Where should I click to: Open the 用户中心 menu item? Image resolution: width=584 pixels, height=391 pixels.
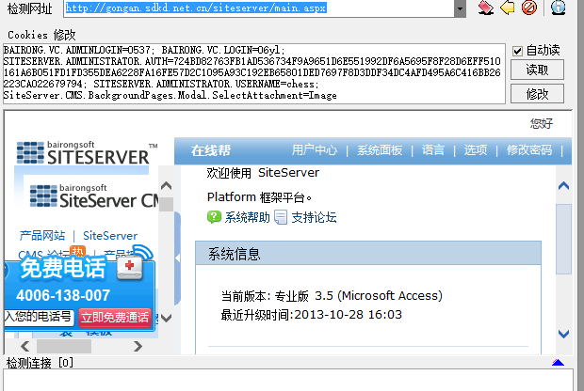click(x=315, y=150)
